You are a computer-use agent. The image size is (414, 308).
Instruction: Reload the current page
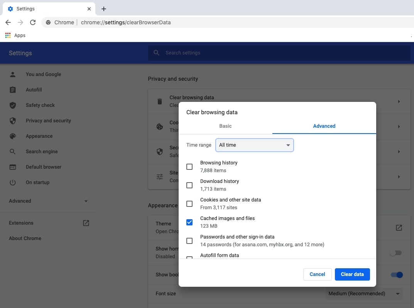(x=33, y=22)
